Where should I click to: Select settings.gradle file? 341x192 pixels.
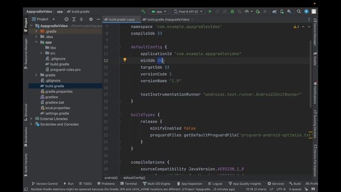click(x=54, y=113)
